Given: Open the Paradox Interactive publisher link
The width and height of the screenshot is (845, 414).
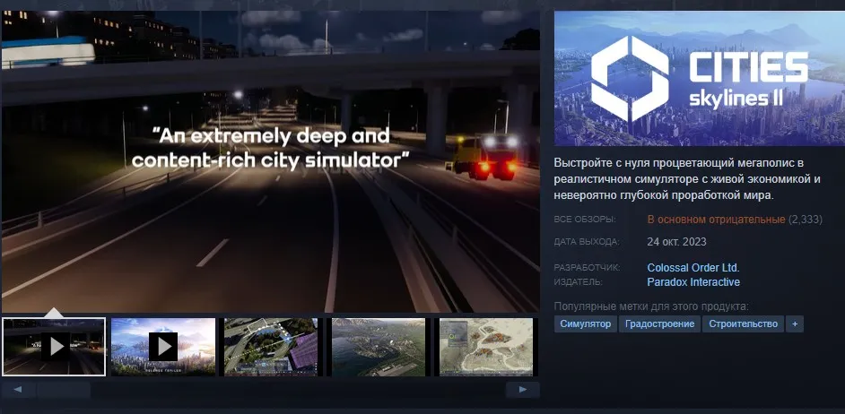Looking at the screenshot, I should (693, 282).
